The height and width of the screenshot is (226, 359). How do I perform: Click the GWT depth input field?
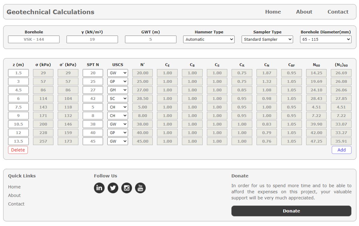pos(150,39)
